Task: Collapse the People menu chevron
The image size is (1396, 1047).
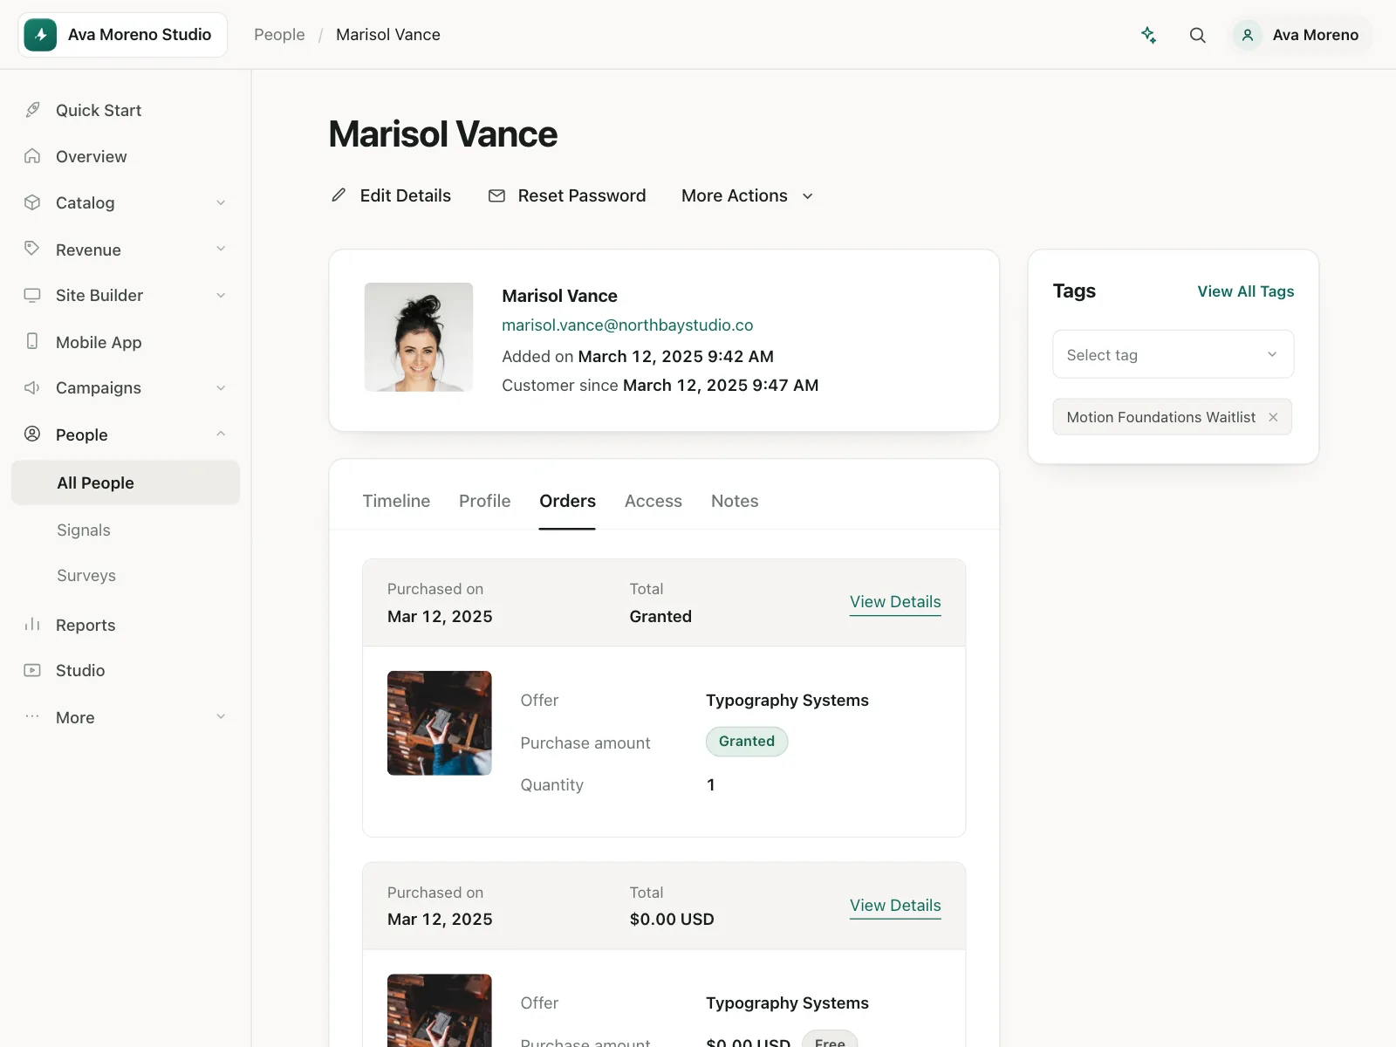Action: coord(221,434)
